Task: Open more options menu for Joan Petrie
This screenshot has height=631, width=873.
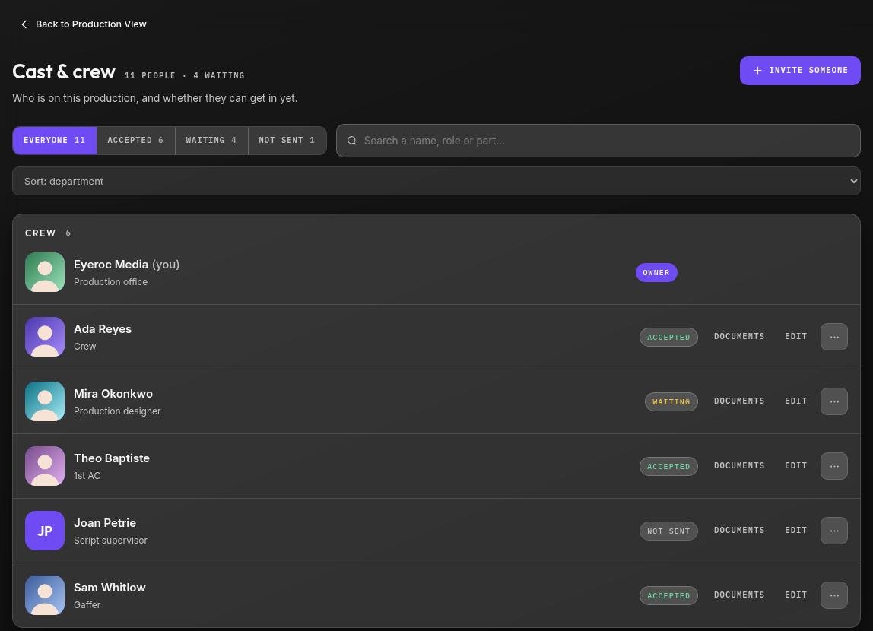Action: pos(834,531)
